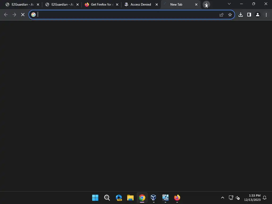The height and width of the screenshot is (204, 272).
Task: Close the Chrome window
Action: coord(266,4)
